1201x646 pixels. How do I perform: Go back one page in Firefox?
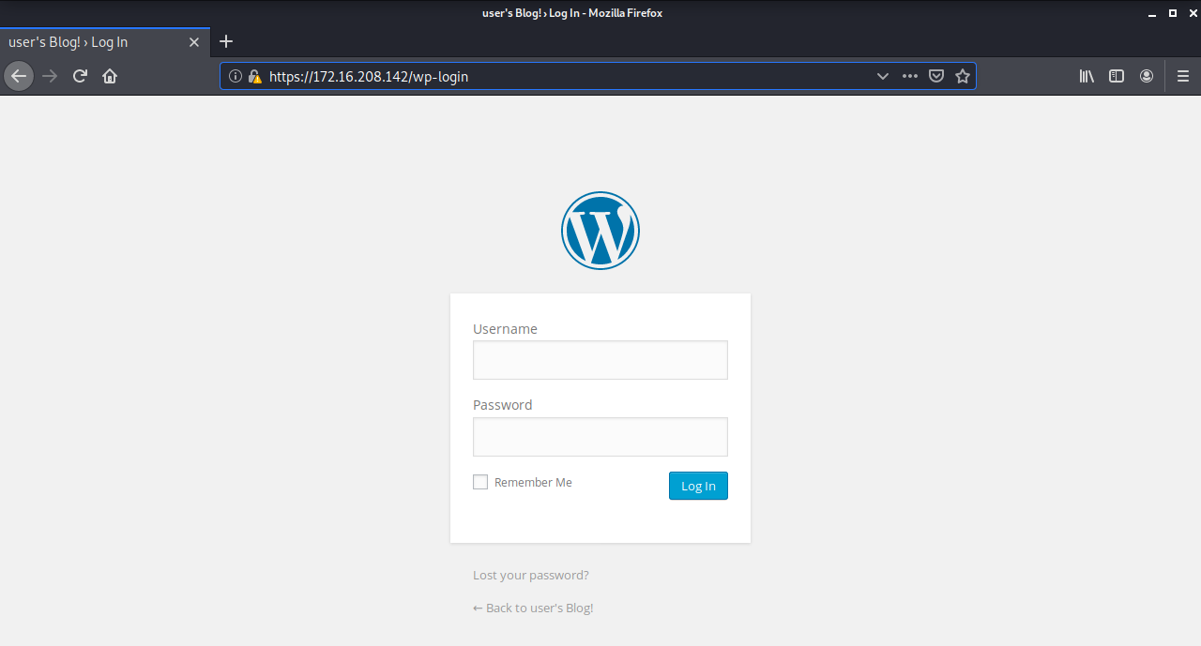point(19,76)
